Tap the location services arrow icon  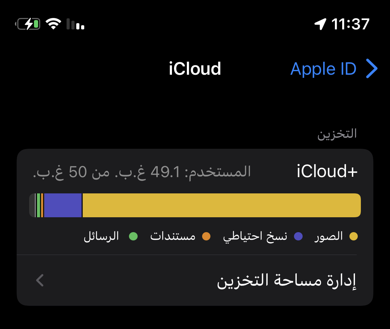(x=320, y=24)
